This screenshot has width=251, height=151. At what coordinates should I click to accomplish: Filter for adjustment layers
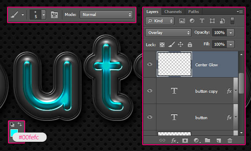coord(192,21)
